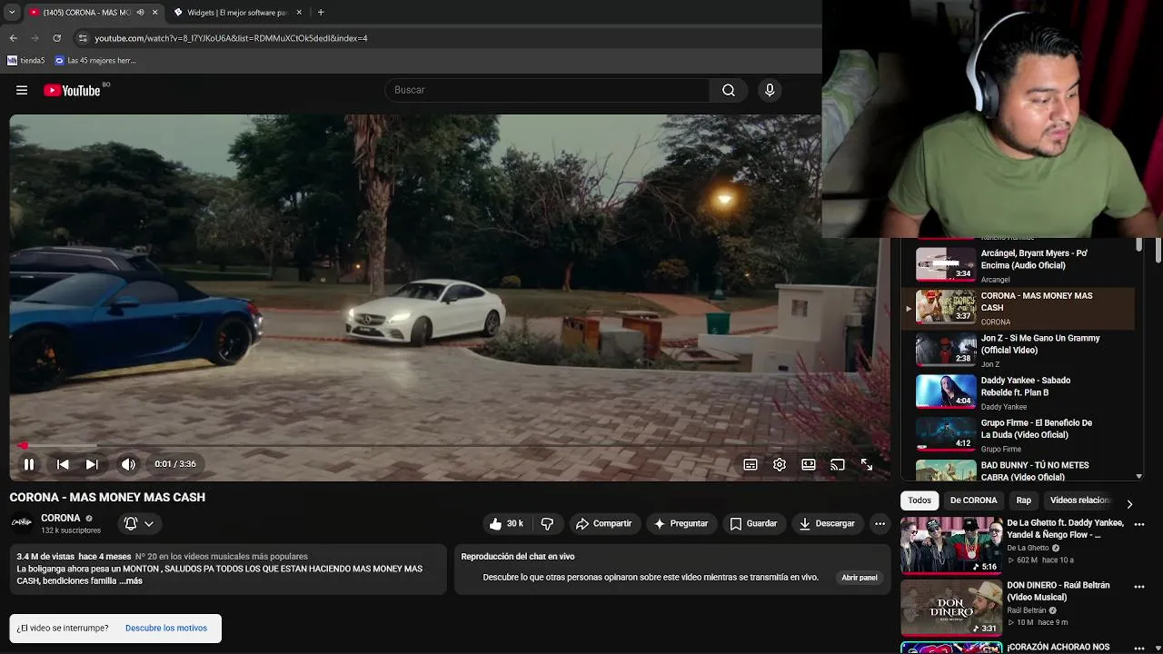Select the Todos filter chip
This screenshot has height=654, width=1163.
[x=919, y=500]
